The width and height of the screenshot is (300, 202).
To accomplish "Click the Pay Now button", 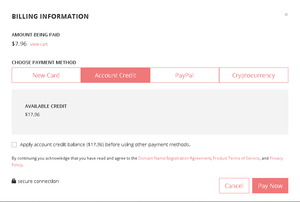I will coord(270,186).
